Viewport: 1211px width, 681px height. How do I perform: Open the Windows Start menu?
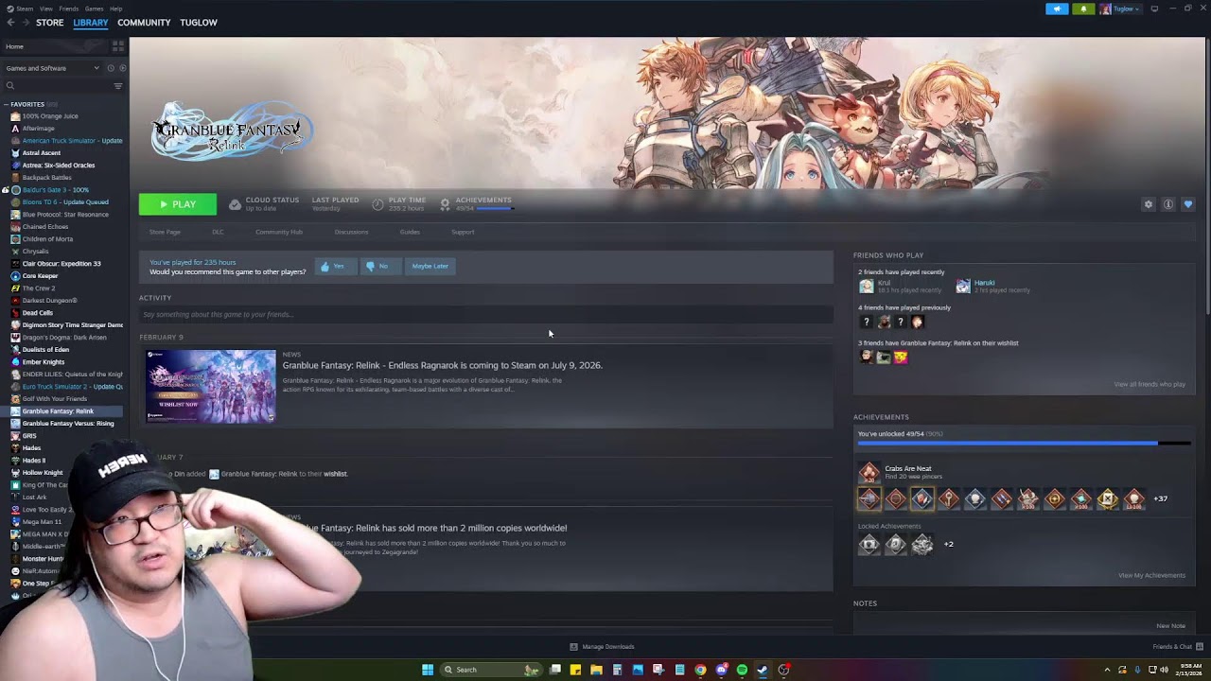428,670
